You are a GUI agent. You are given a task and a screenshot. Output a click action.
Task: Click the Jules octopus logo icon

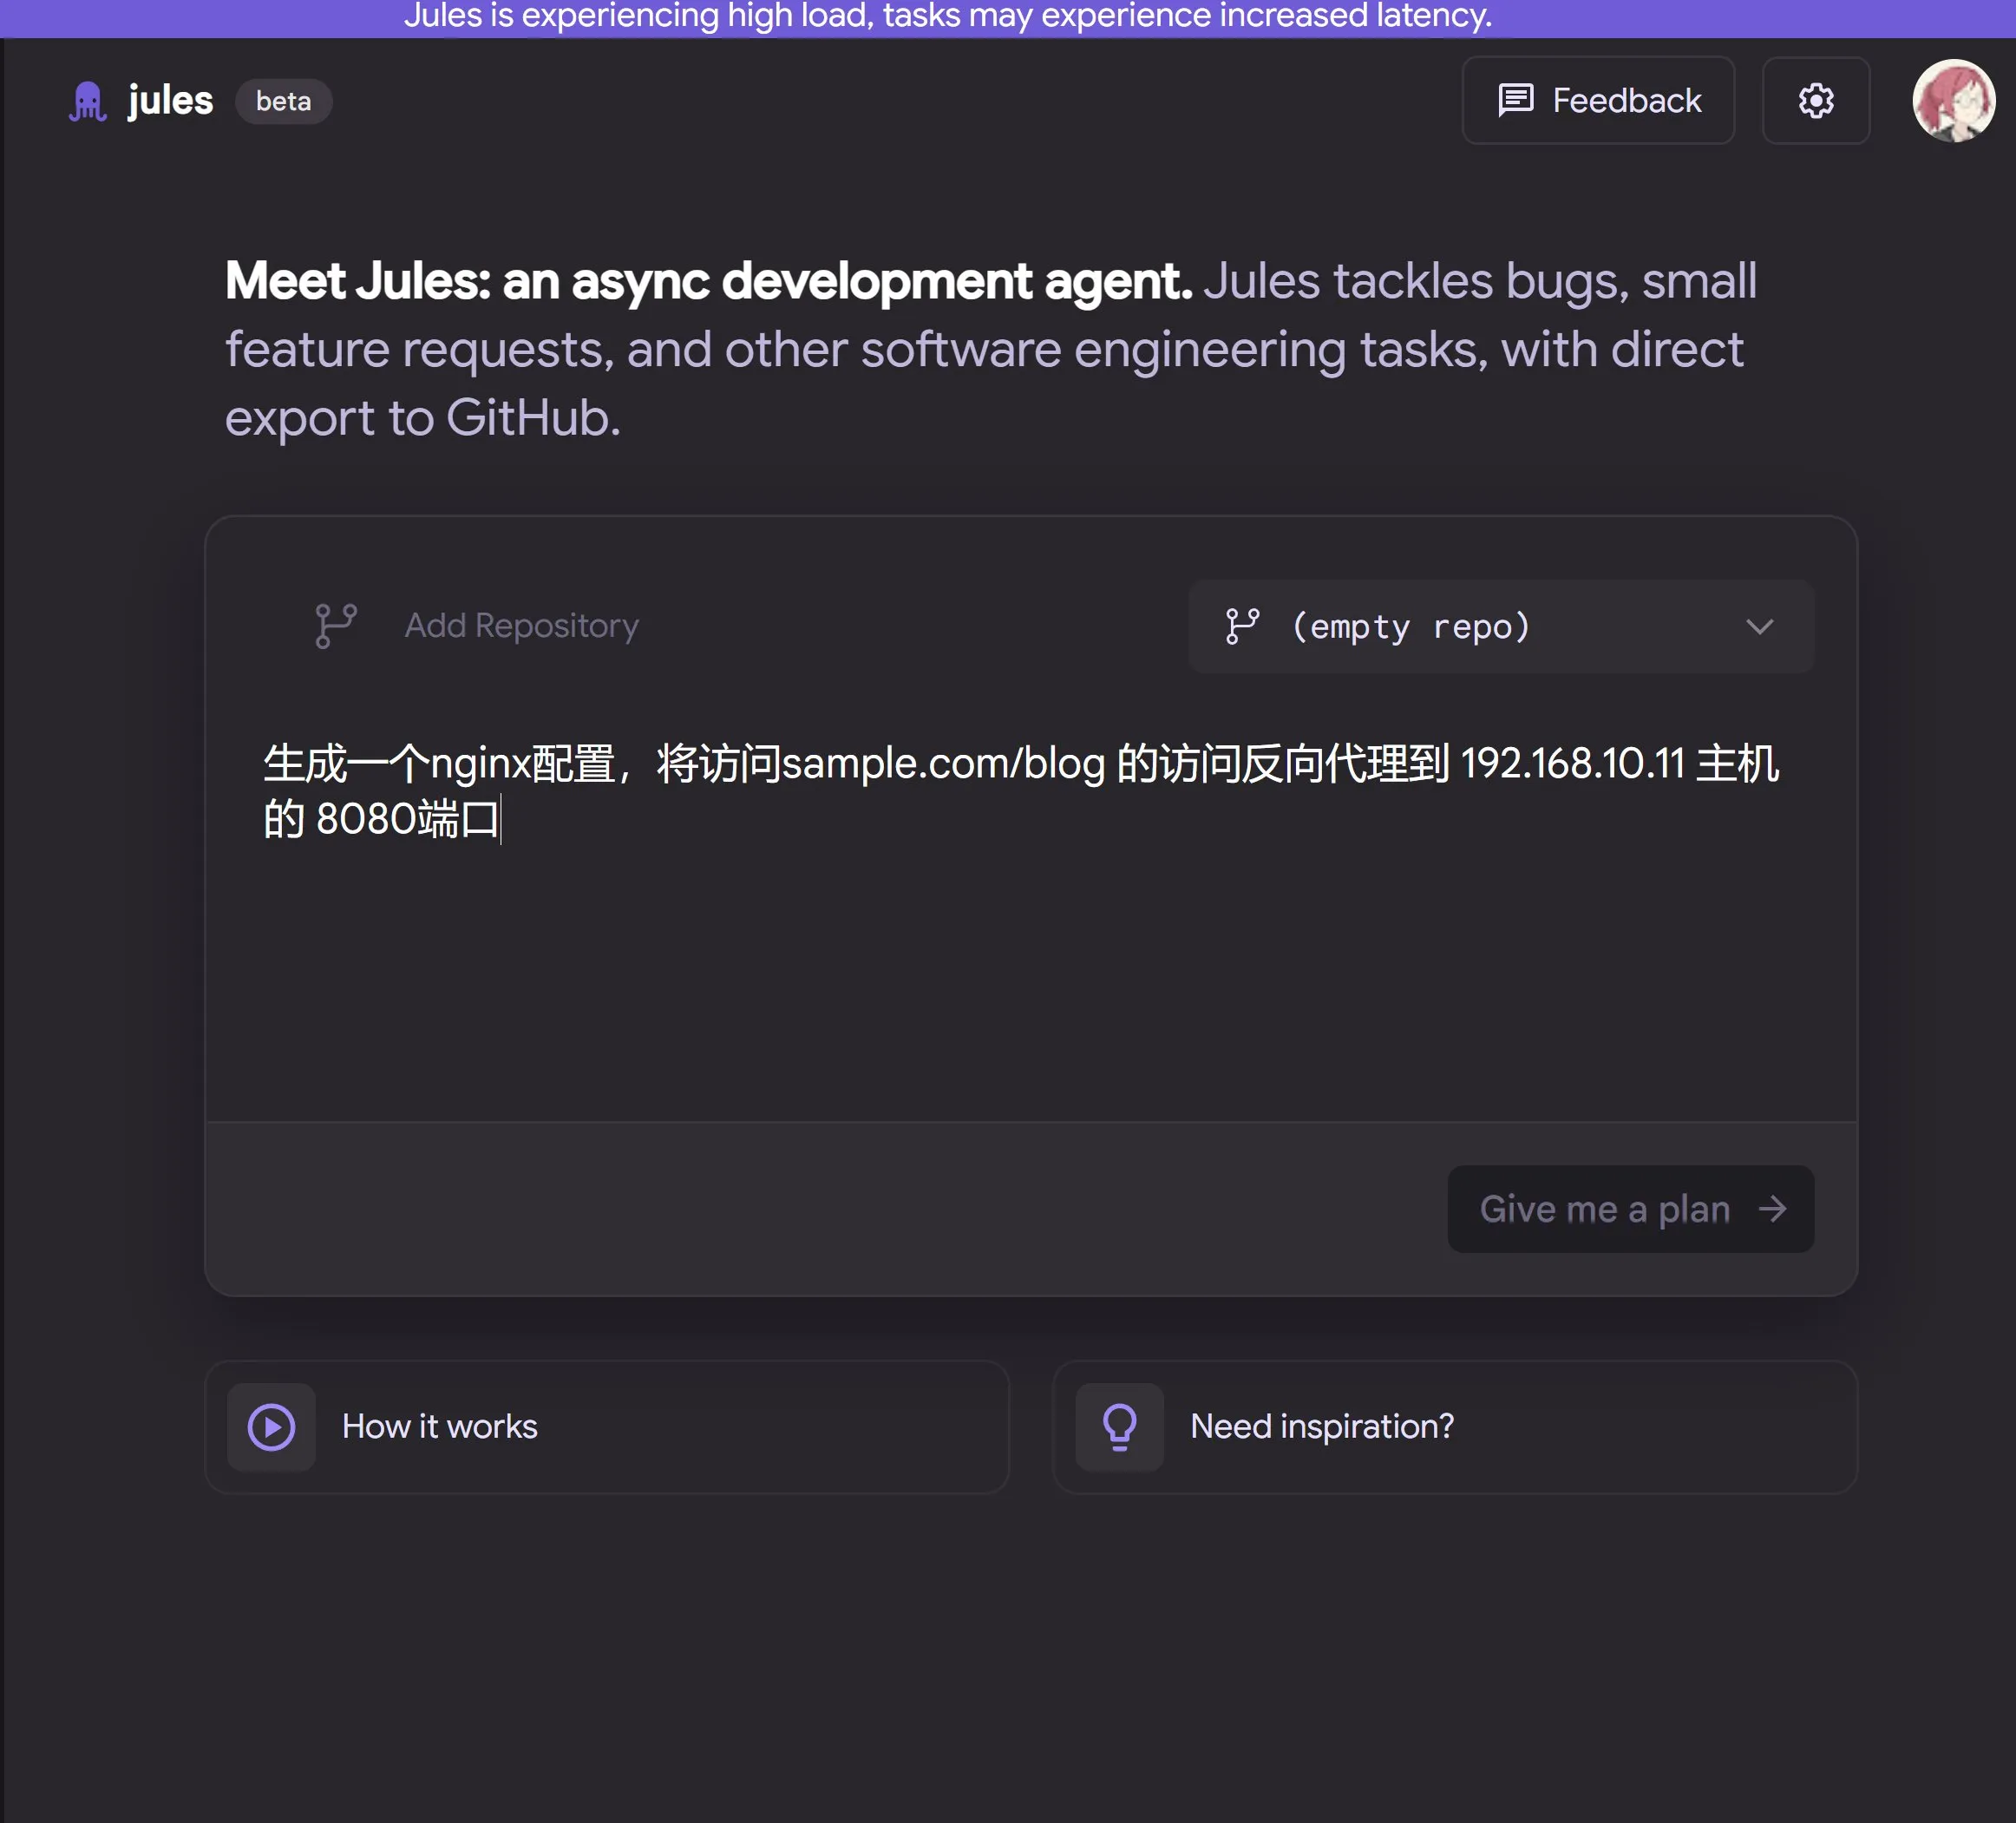88,102
